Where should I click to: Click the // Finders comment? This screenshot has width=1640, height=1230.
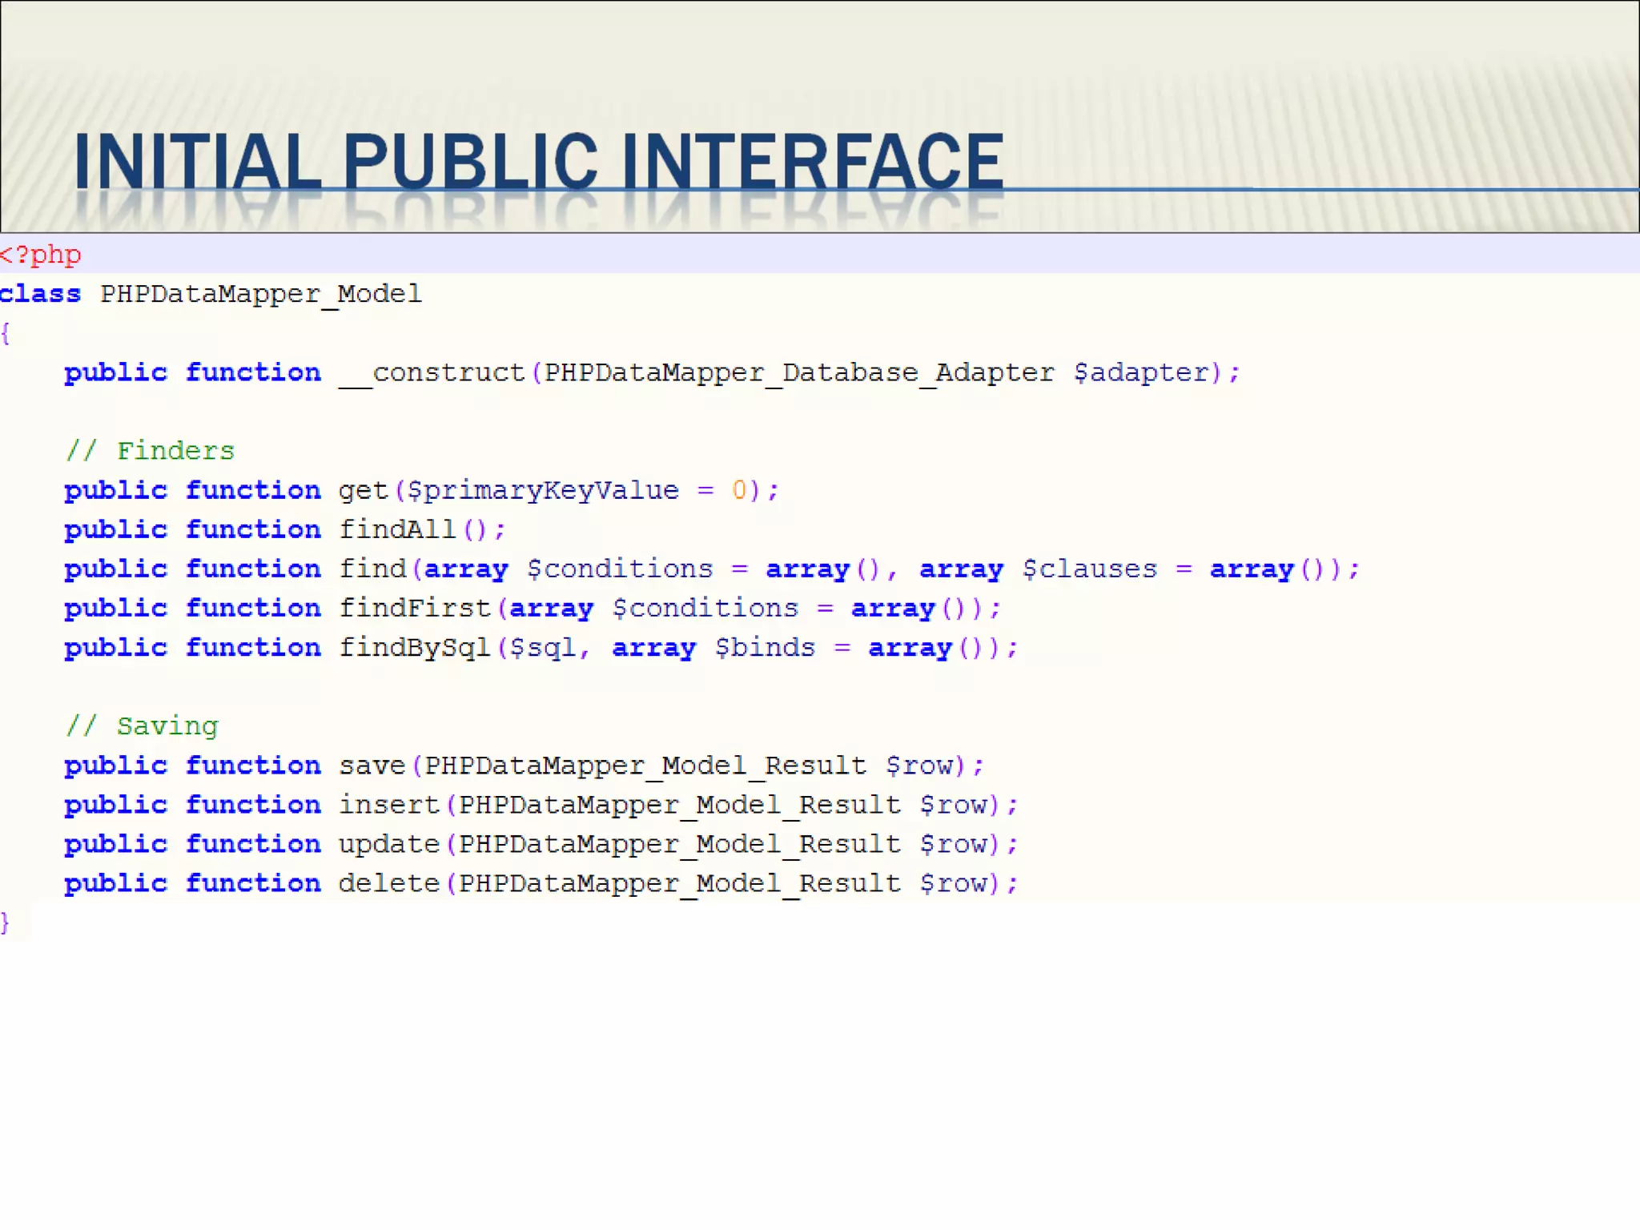tap(151, 451)
